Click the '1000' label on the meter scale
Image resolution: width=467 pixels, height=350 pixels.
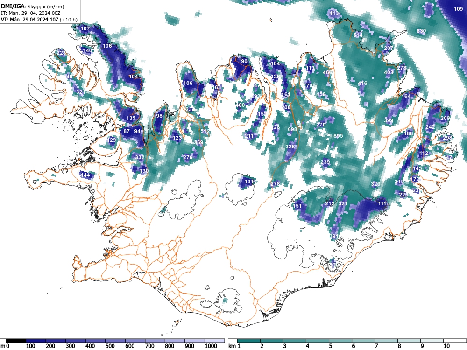[211, 346]
